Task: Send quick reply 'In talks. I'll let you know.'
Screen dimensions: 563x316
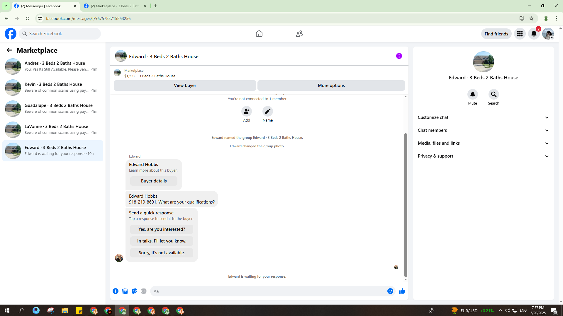Action: (x=162, y=241)
